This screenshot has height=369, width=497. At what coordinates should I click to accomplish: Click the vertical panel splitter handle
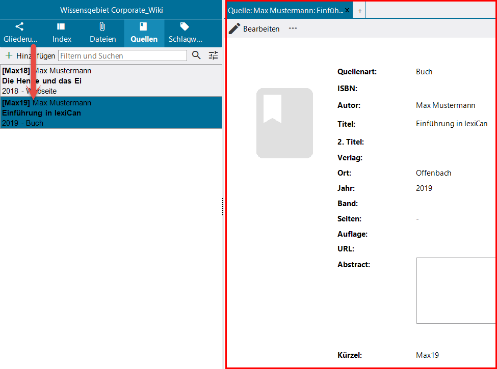point(223,207)
